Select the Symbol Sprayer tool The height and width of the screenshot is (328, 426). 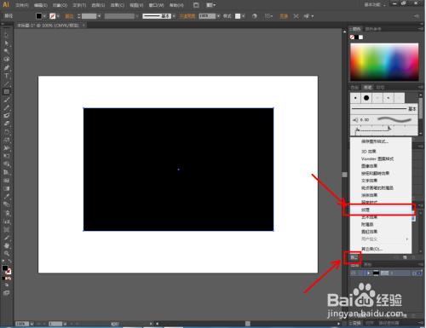point(7,213)
